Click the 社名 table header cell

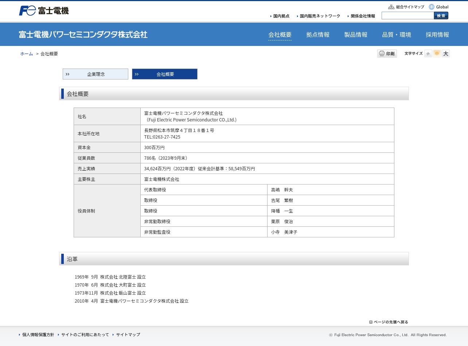(107, 116)
